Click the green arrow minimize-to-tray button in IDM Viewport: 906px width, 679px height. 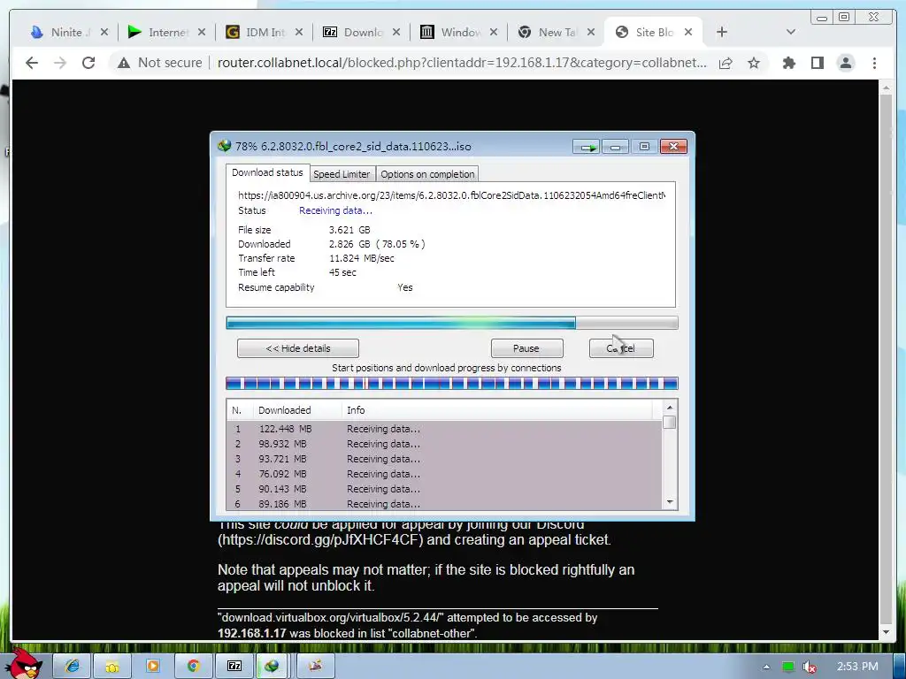coord(587,148)
